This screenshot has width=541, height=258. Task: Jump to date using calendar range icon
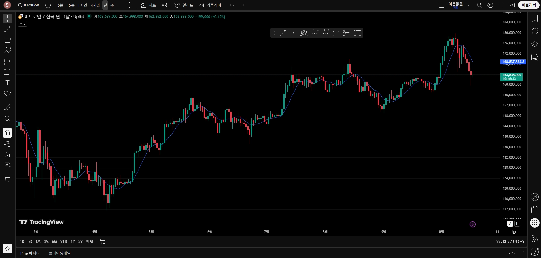tap(103, 241)
